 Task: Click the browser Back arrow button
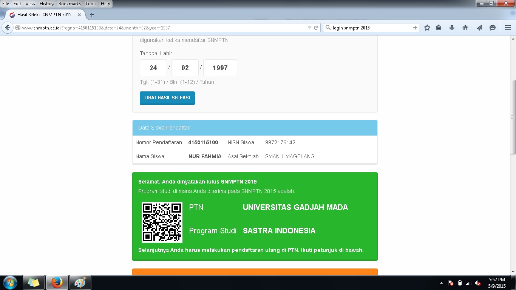pyautogui.click(x=8, y=28)
